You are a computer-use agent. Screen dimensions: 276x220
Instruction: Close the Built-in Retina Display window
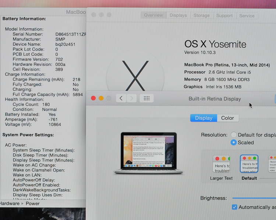93,98
